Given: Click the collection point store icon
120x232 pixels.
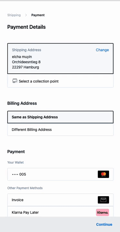Looking at the screenshot, I should 15,81.
